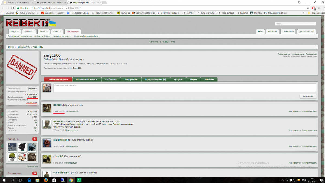Open the Аукцион profile tab
This screenshot has width=325, height=183.
click(x=178, y=79)
